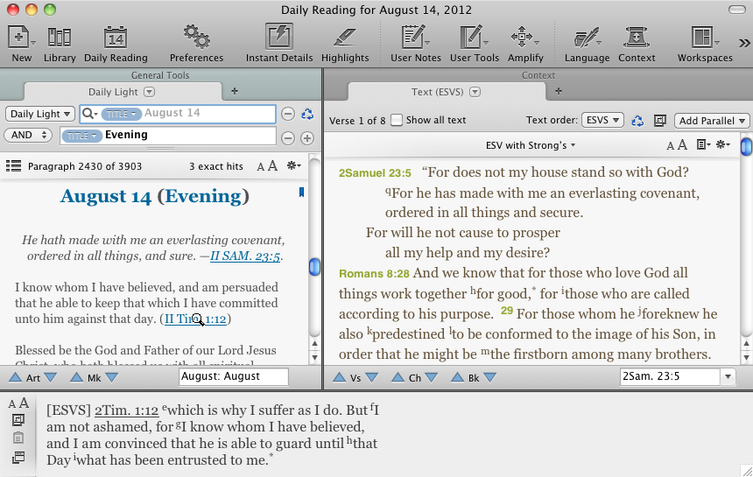The width and height of the screenshot is (753, 477).
Task: Open User Notes in toolbar
Action: coord(415,39)
